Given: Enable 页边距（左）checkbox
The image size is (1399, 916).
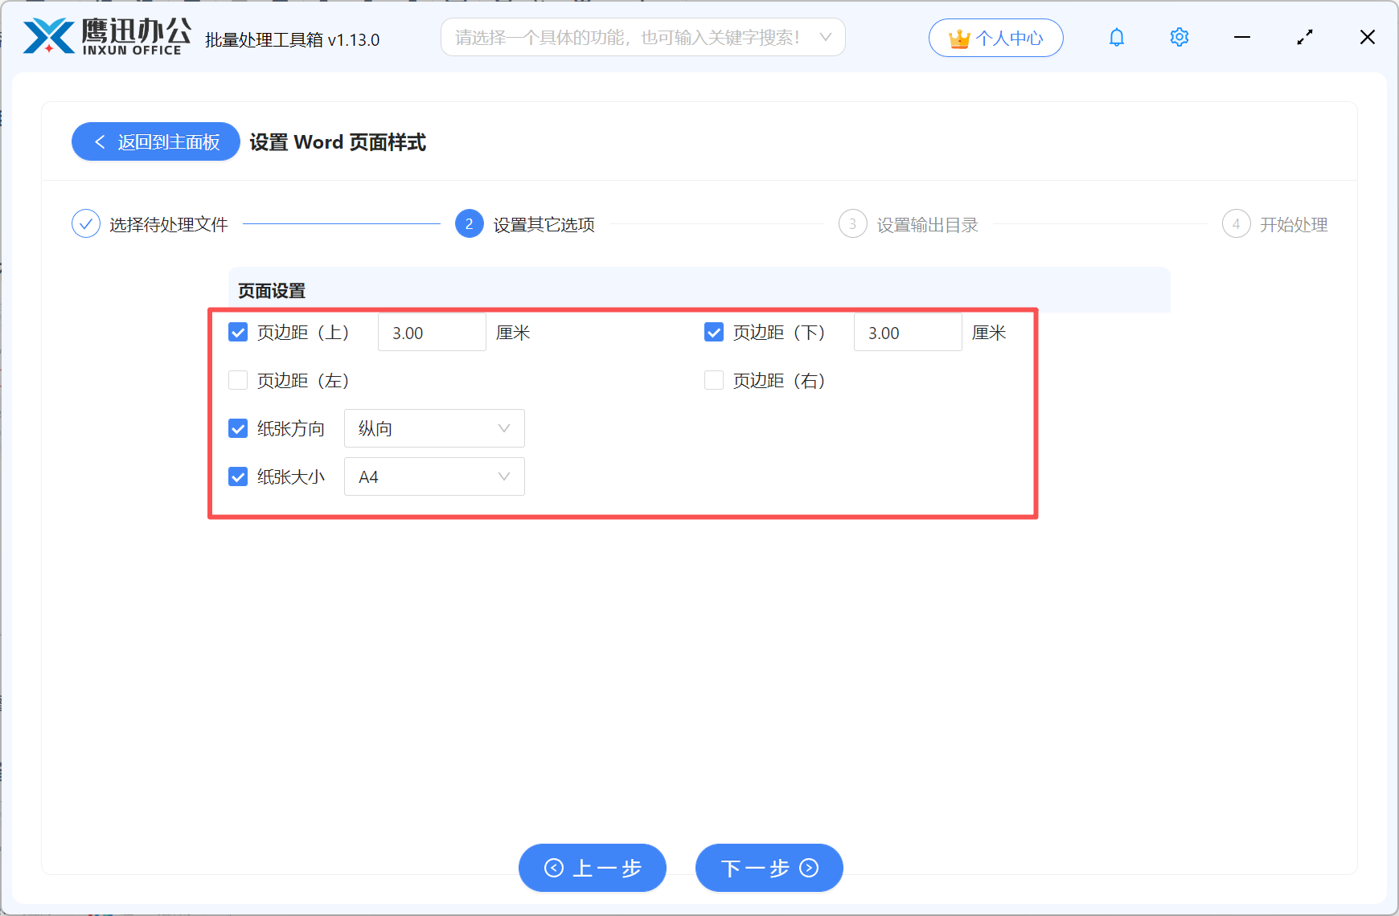Looking at the screenshot, I should [237, 379].
